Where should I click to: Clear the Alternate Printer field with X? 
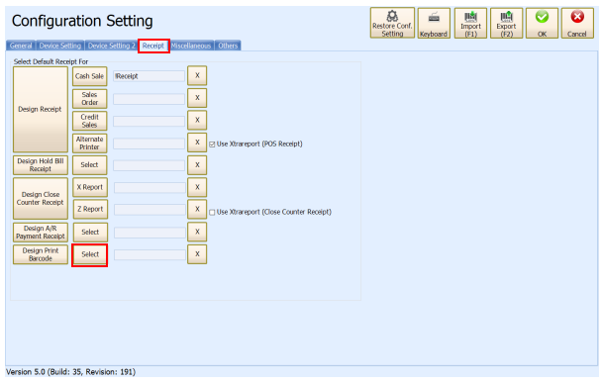point(197,143)
